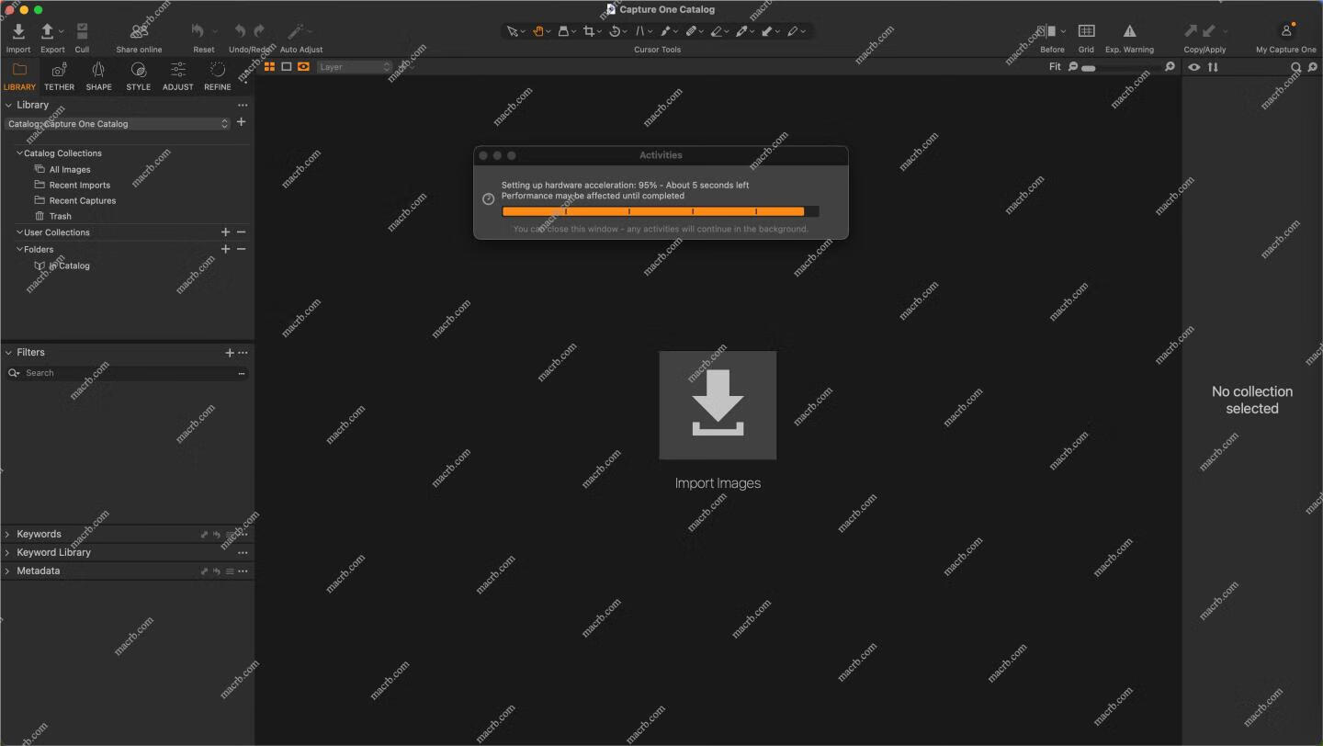The height and width of the screenshot is (746, 1323).
Task: Toggle proofing eye in viewer toolbar
Action: [303, 67]
